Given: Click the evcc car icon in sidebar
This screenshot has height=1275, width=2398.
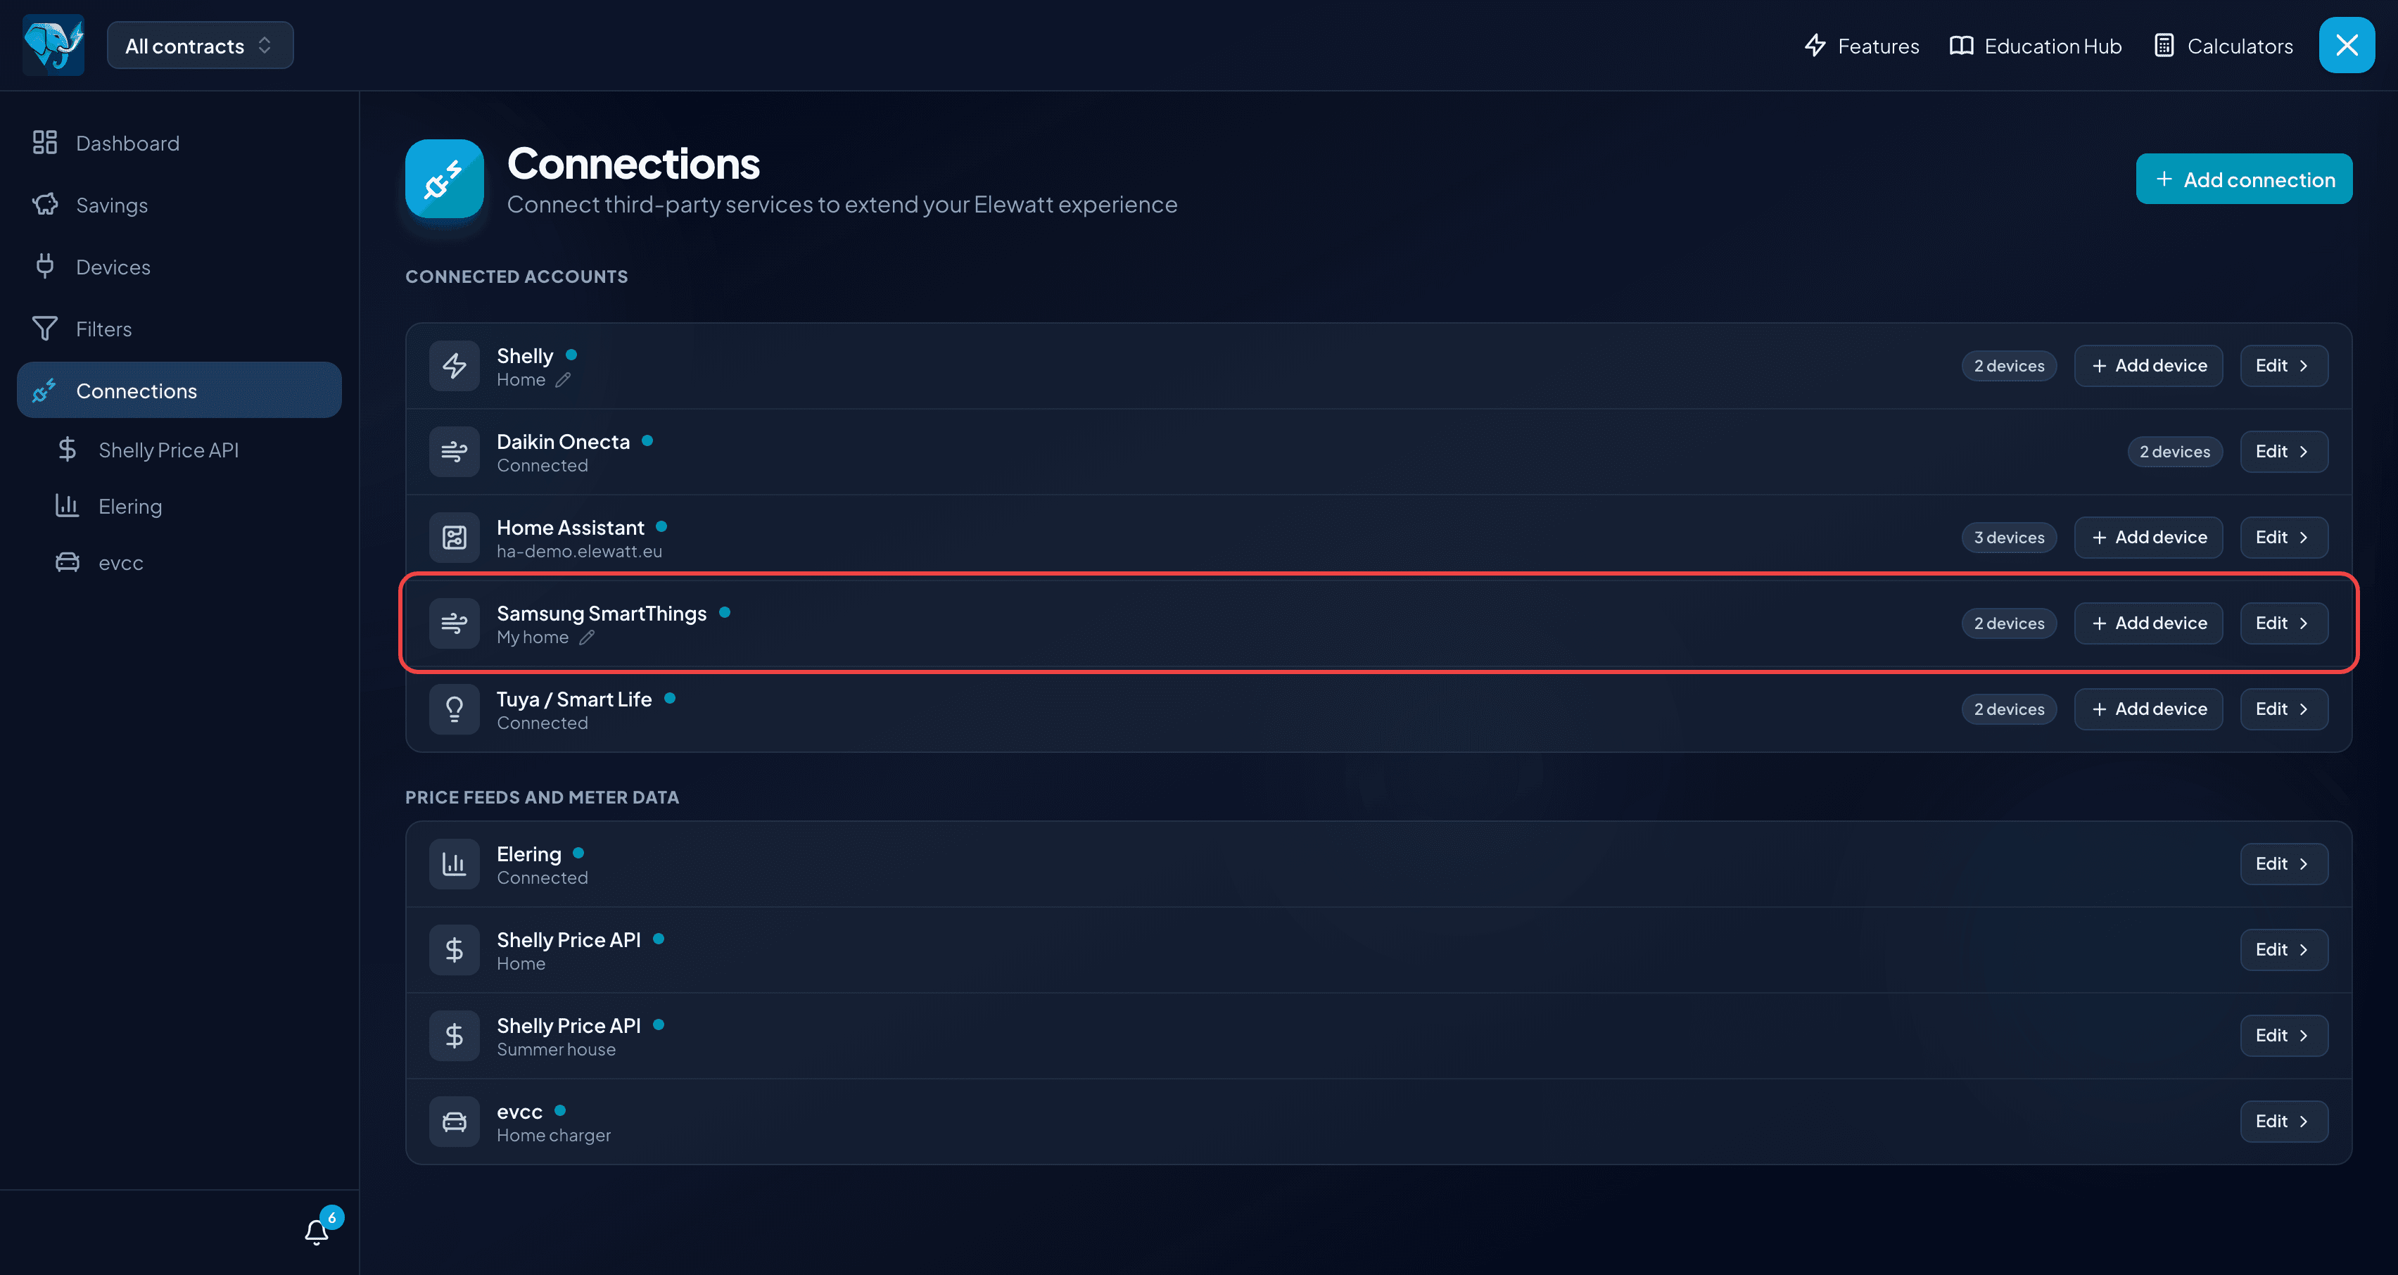Looking at the screenshot, I should pyautogui.click(x=67, y=562).
